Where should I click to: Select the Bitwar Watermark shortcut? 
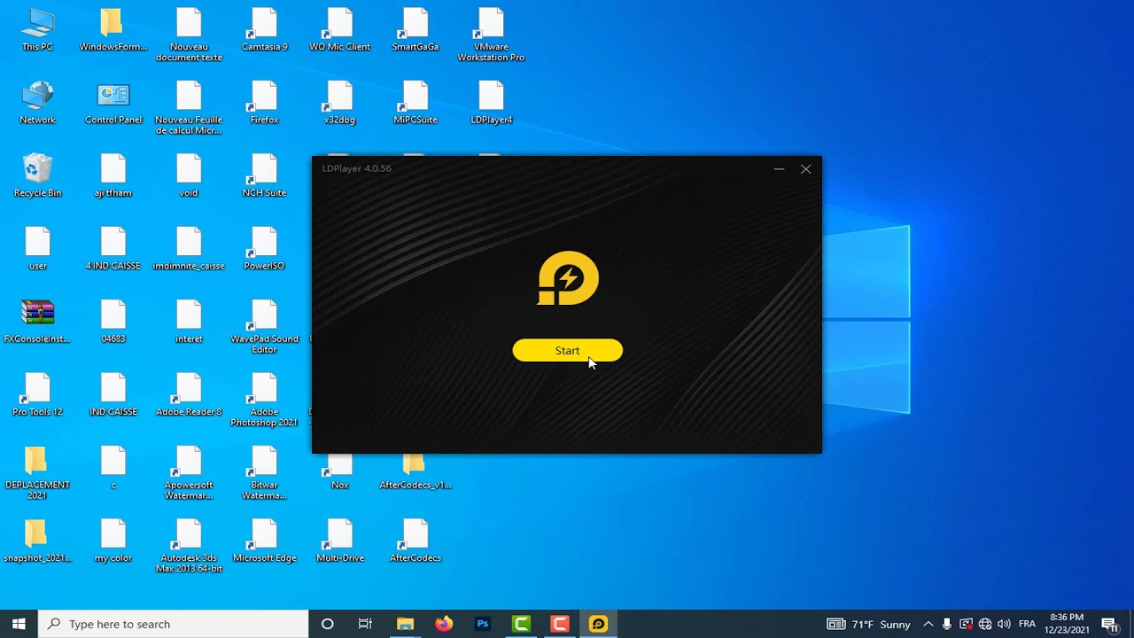click(x=264, y=473)
